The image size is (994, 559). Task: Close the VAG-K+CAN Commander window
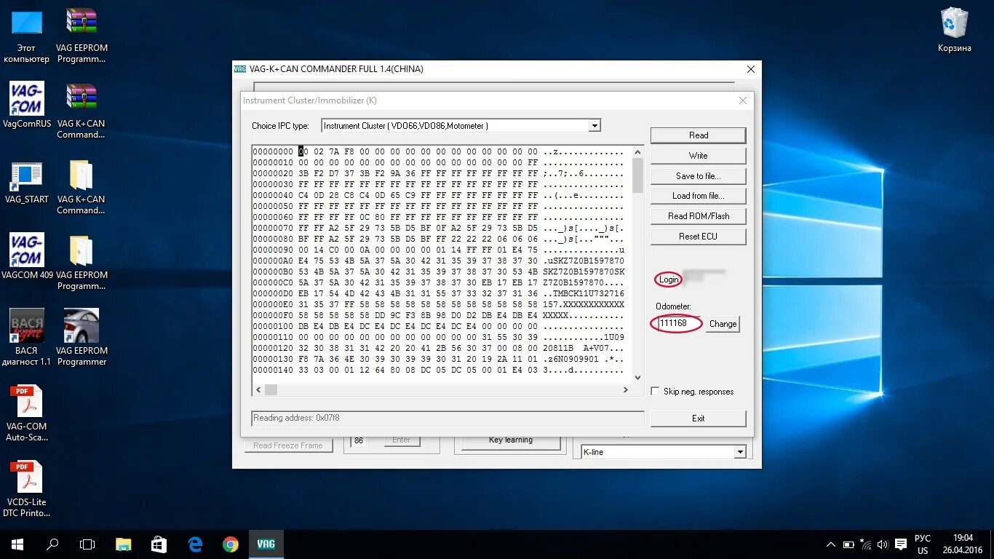[x=751, y=69]
